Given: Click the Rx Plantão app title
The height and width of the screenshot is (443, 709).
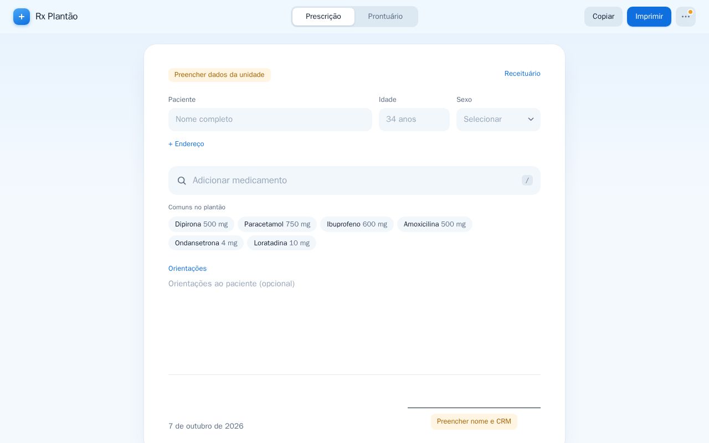Looking at the screenshot, I should [x=56, y=17].
